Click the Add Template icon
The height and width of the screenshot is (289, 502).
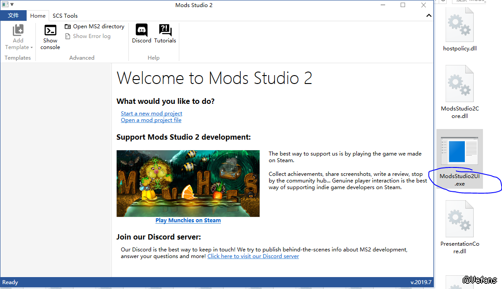(18, 30)
